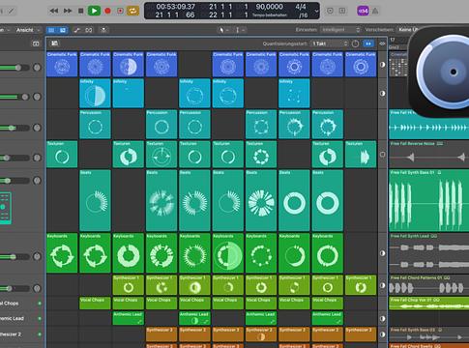Click Synthesizer 2 row divider half-circle icon
469x348 pixels.
(383, 334)
